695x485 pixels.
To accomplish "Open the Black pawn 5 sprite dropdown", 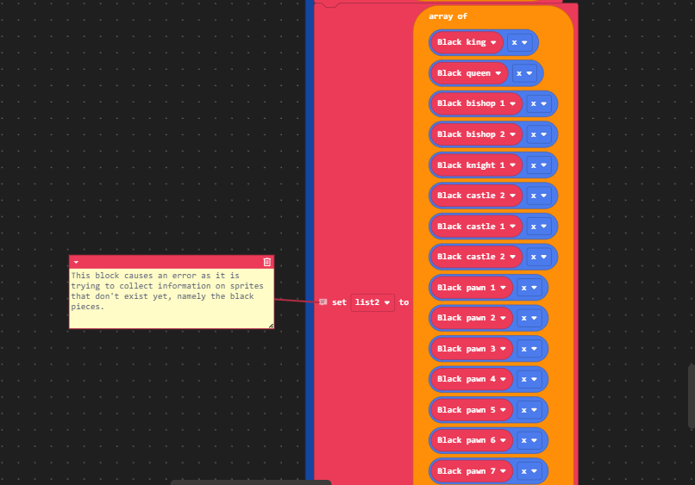I will 472,410.
